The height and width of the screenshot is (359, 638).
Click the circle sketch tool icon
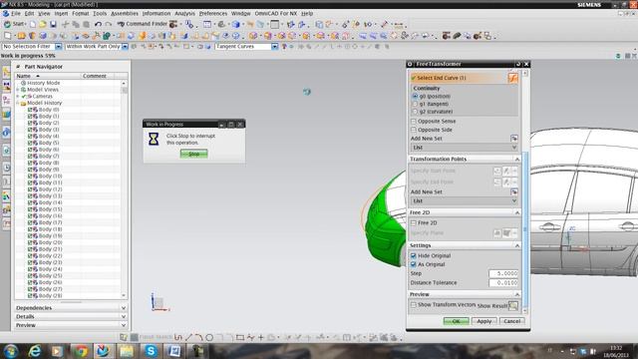(209, 337)
